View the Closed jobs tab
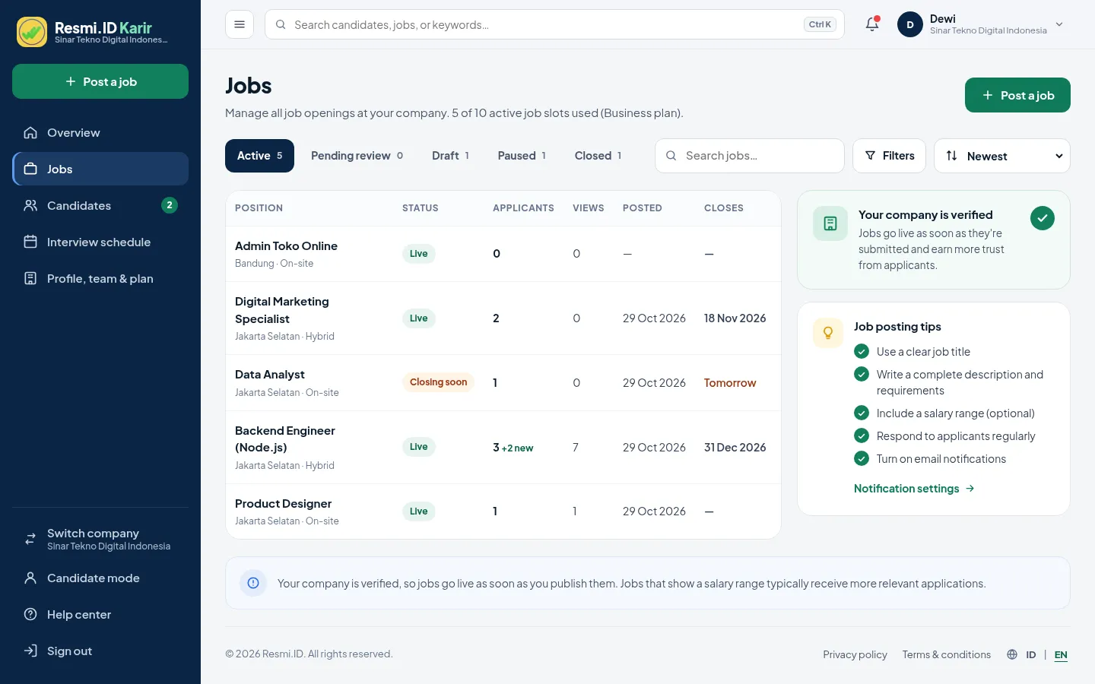This screenshot has width=1095, height=684. coord(598,156)
